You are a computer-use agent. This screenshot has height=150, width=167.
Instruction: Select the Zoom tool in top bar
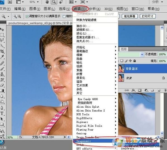(x=54, y=2)
